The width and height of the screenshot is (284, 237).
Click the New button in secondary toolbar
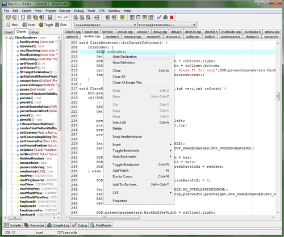pyautogui.click(x=12, y=25)
